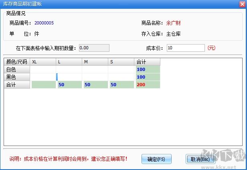Click the L column header
The height and width of the screenshot is (170, 247).
click(x=69, y=62)
